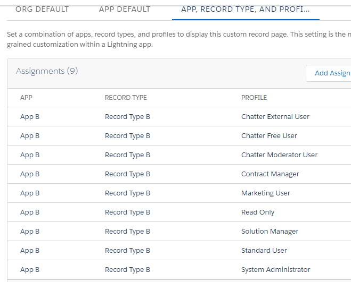Viewport: 351px width, 282px height.
Task: Select the App, Record Type, and Profile tab
Action: (x=246, y=9)
